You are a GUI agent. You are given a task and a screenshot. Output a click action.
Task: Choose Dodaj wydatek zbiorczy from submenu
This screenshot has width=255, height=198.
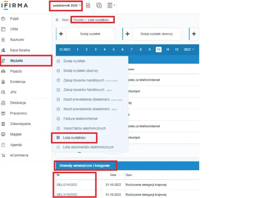pos(81,71)
